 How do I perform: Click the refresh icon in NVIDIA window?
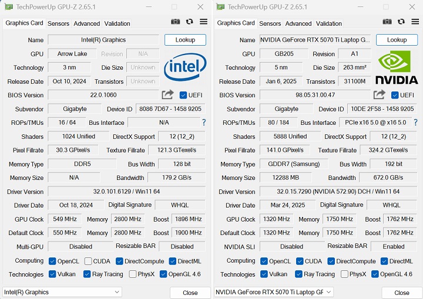[401, 22]
